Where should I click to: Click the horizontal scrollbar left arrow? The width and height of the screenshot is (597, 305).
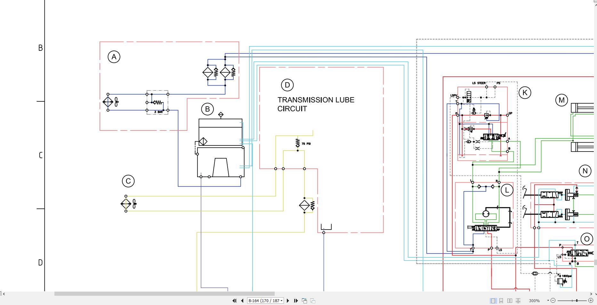coord(4,293)
